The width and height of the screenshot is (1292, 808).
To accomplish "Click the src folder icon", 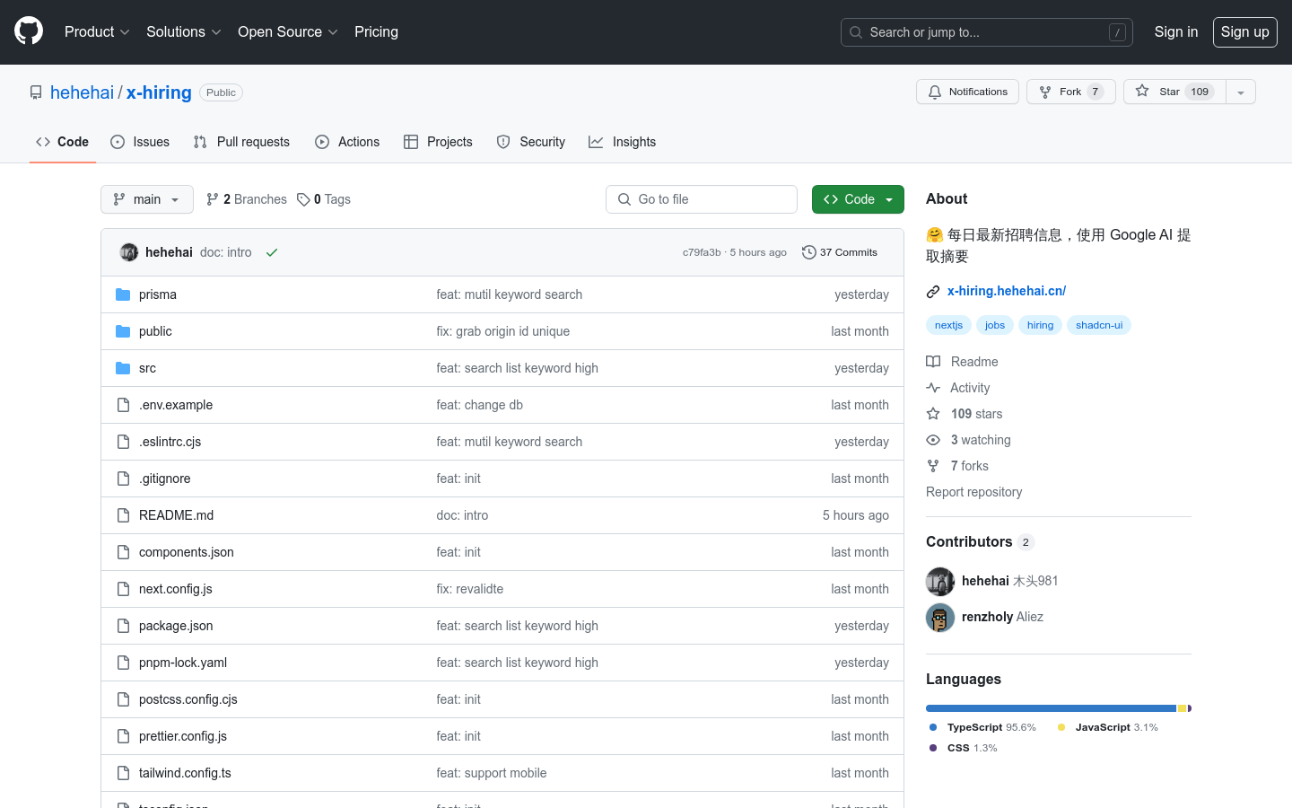I will [x=123, y=368].
